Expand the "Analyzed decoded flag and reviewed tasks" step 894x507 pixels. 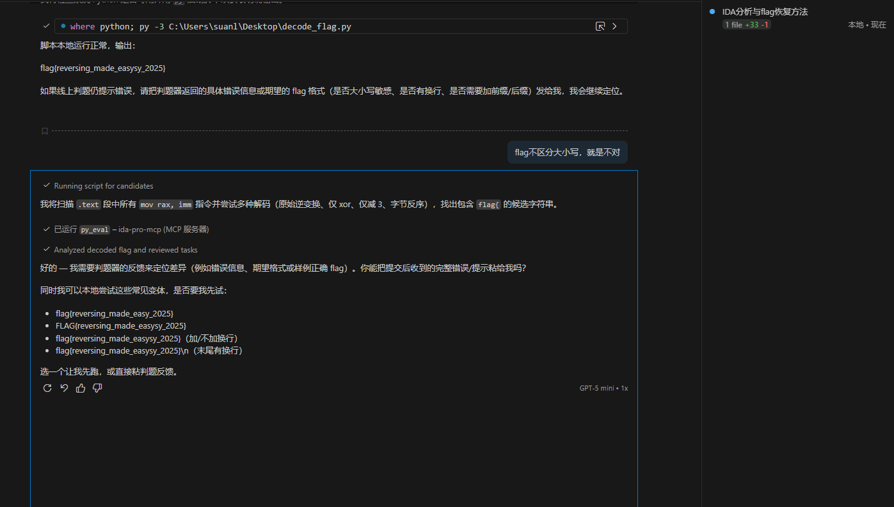point(120,250)
